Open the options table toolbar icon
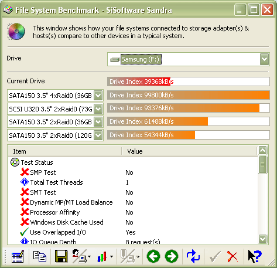The image size is (277, 268). click(x=18, y=256)
